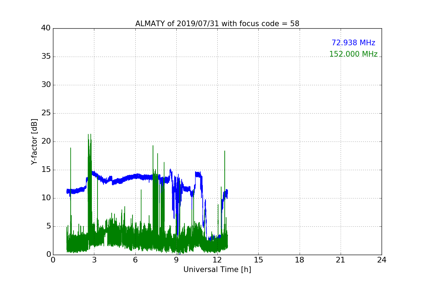Select the green 152.000 MHz legend label

point(353,54)
